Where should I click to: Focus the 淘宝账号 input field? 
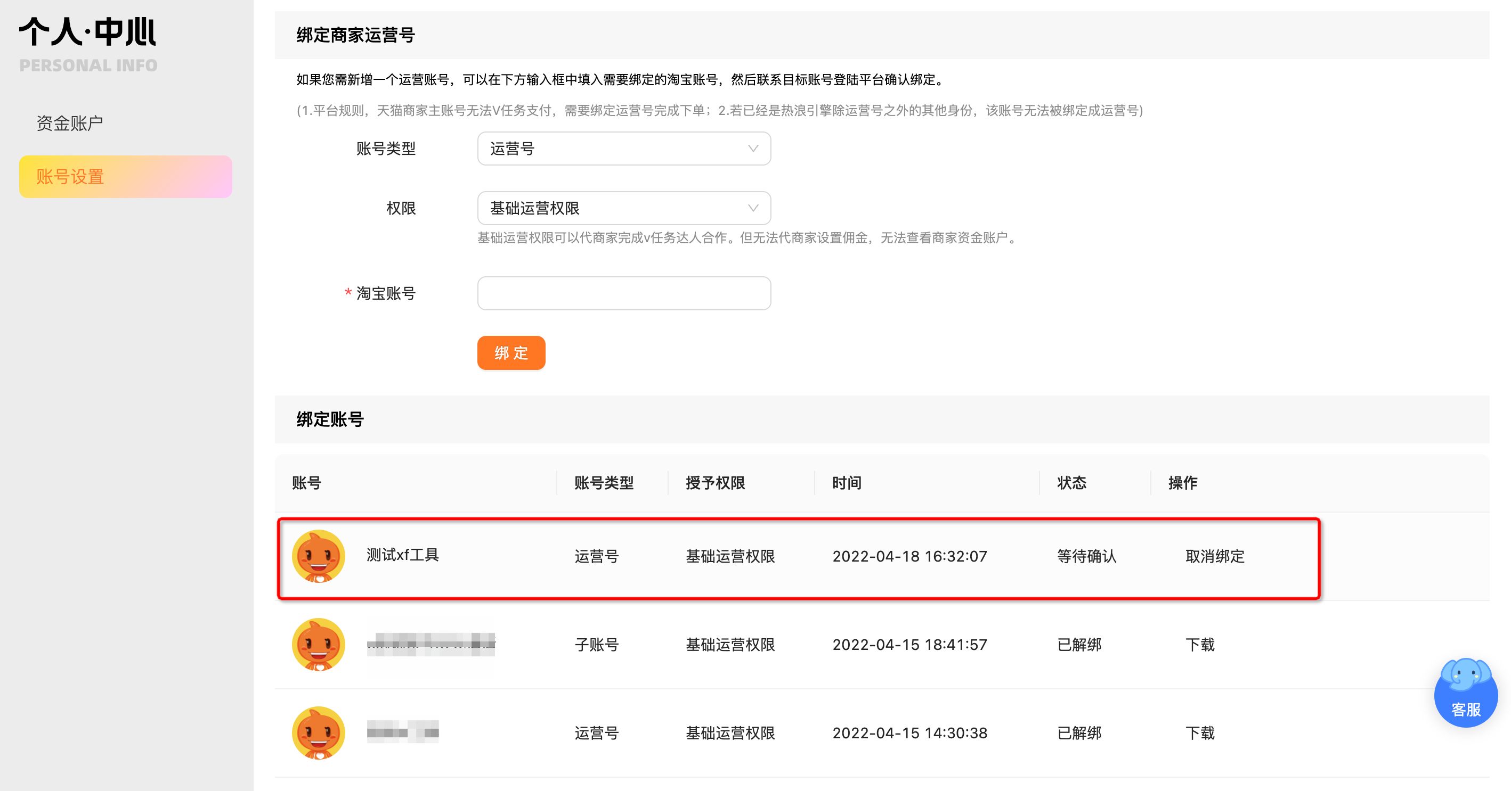(x=624, y=293)
